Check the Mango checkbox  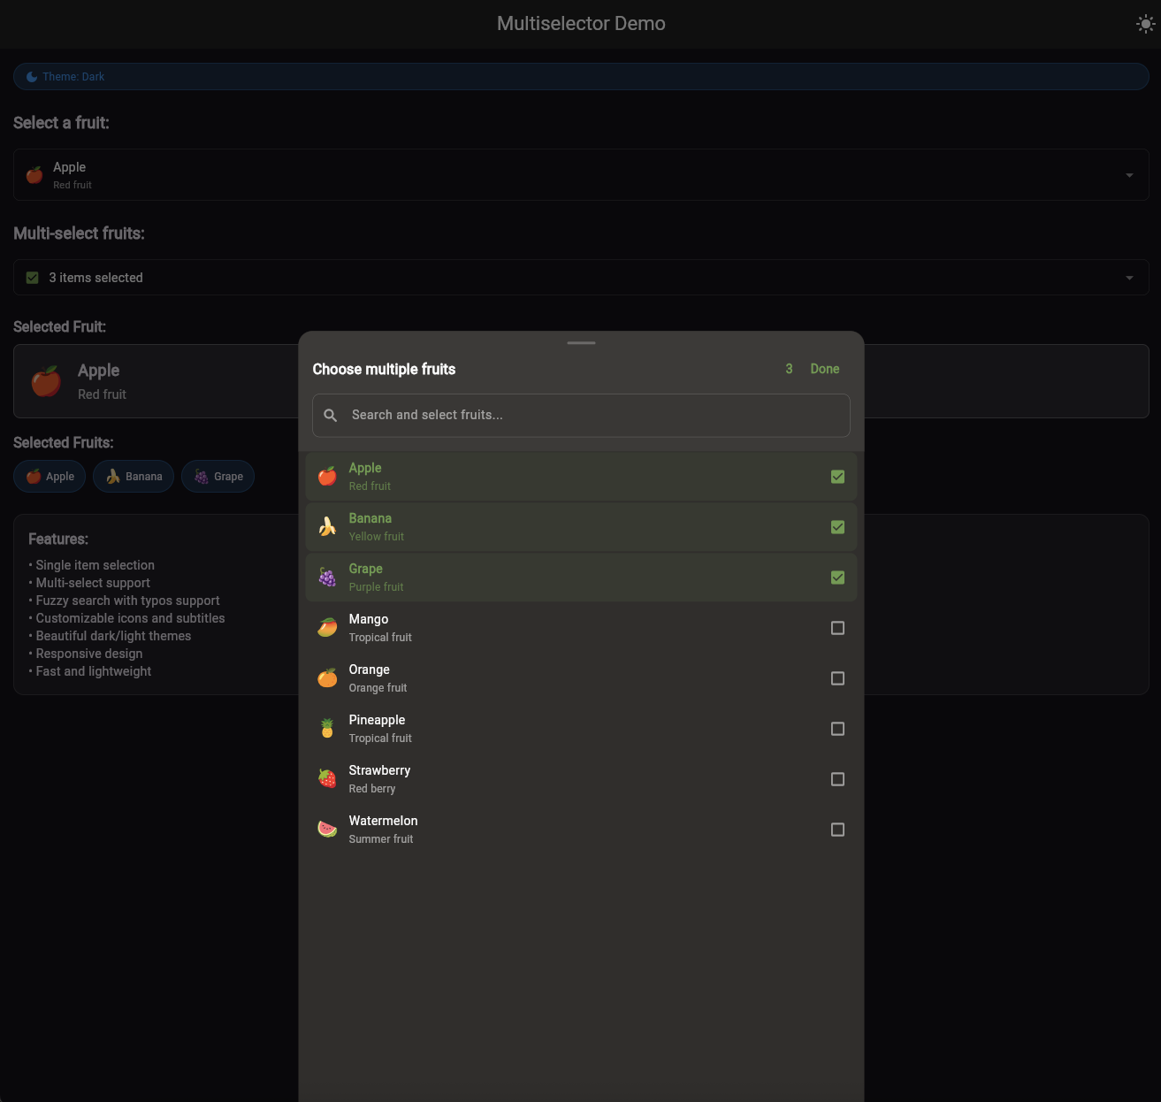point(837,628)
